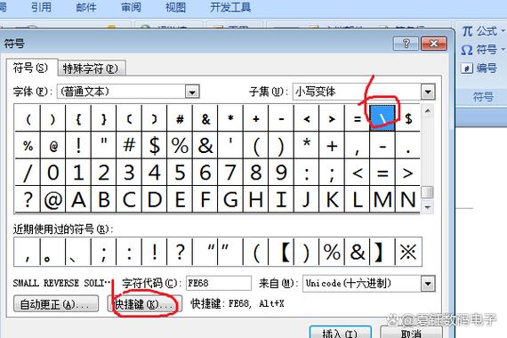Open the 开发工具 ribbon tab
507x338 pixels.
coord(230,7)
